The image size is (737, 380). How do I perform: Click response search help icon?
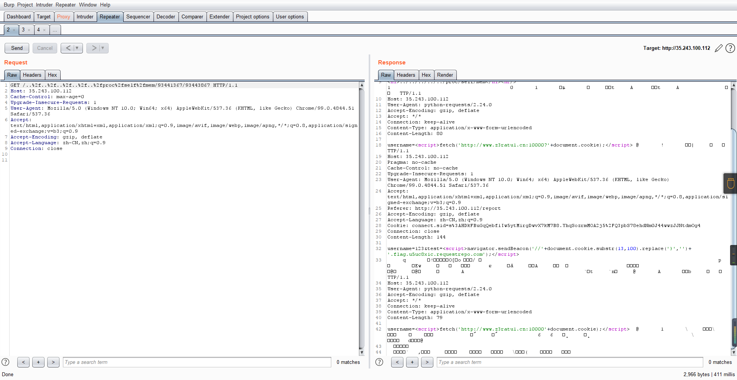pos(379,362)
